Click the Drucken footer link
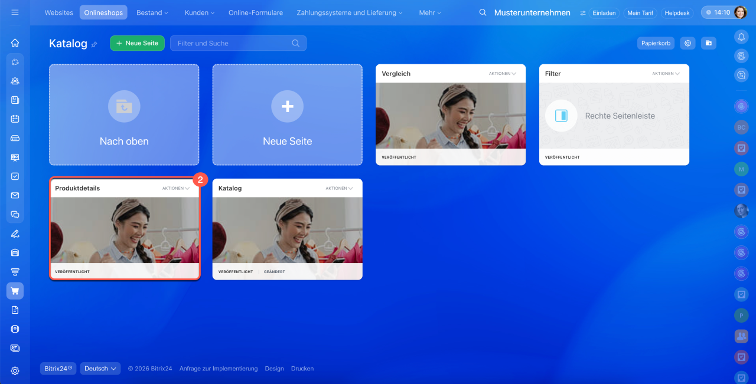This screenshot has width=756, height=384. pos(302,369)
